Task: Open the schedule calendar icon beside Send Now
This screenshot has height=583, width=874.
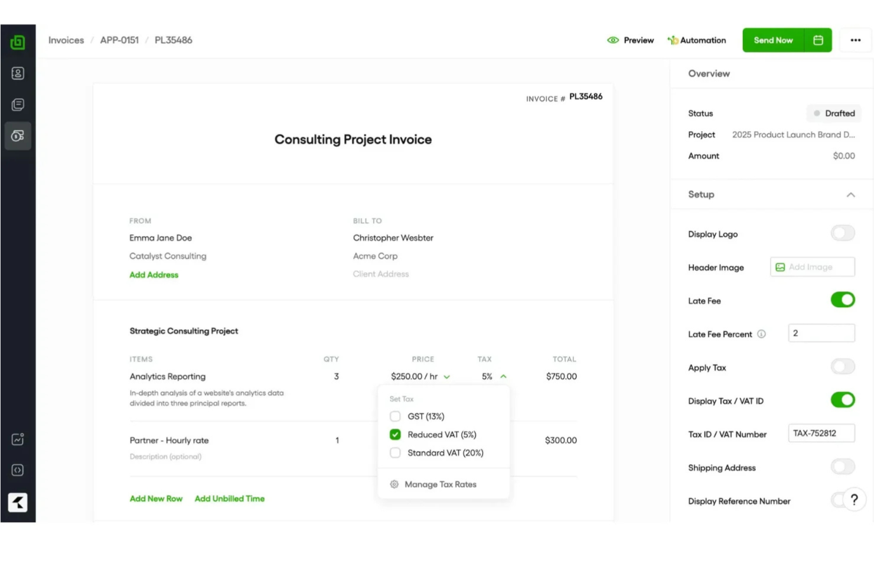Action: [818, 40]
